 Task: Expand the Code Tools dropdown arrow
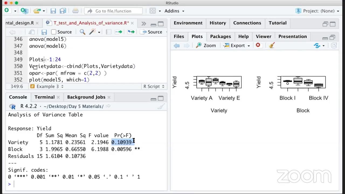[x=99, y=32]
